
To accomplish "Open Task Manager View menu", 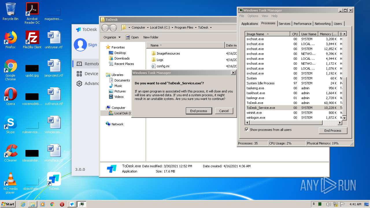I will (x=265, y=16).
